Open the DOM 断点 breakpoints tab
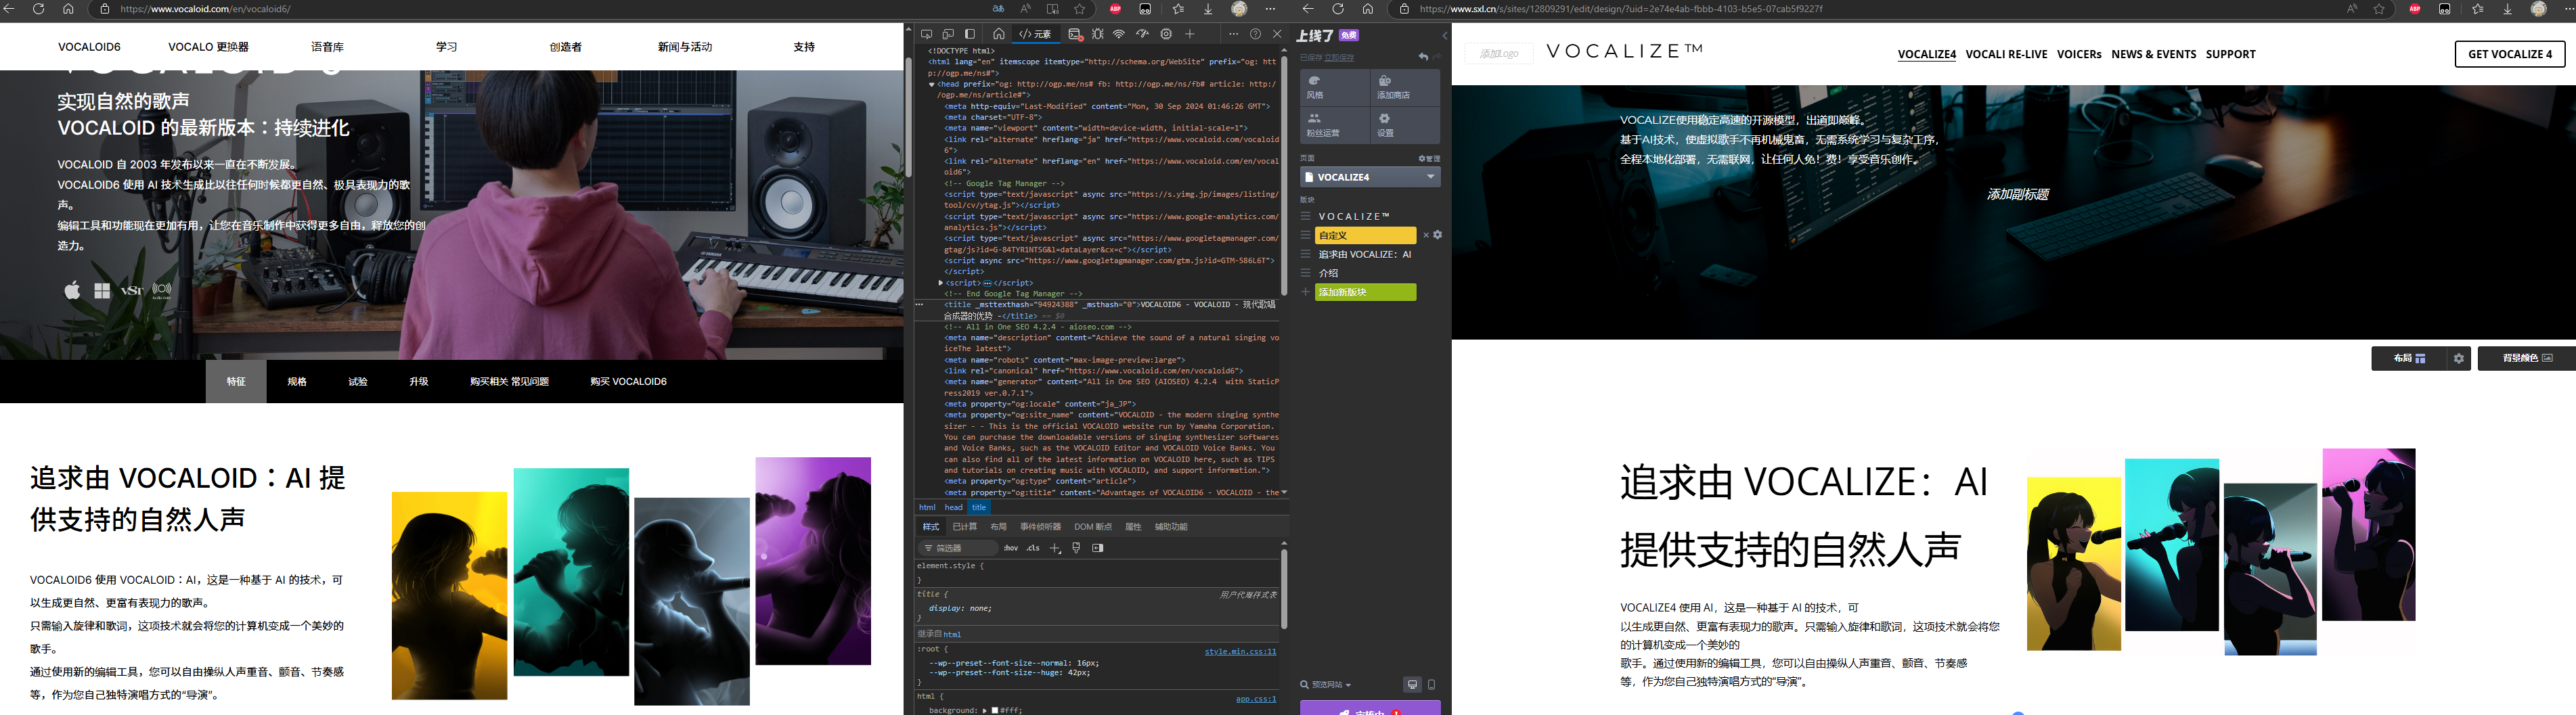 tap(1093, 527)
